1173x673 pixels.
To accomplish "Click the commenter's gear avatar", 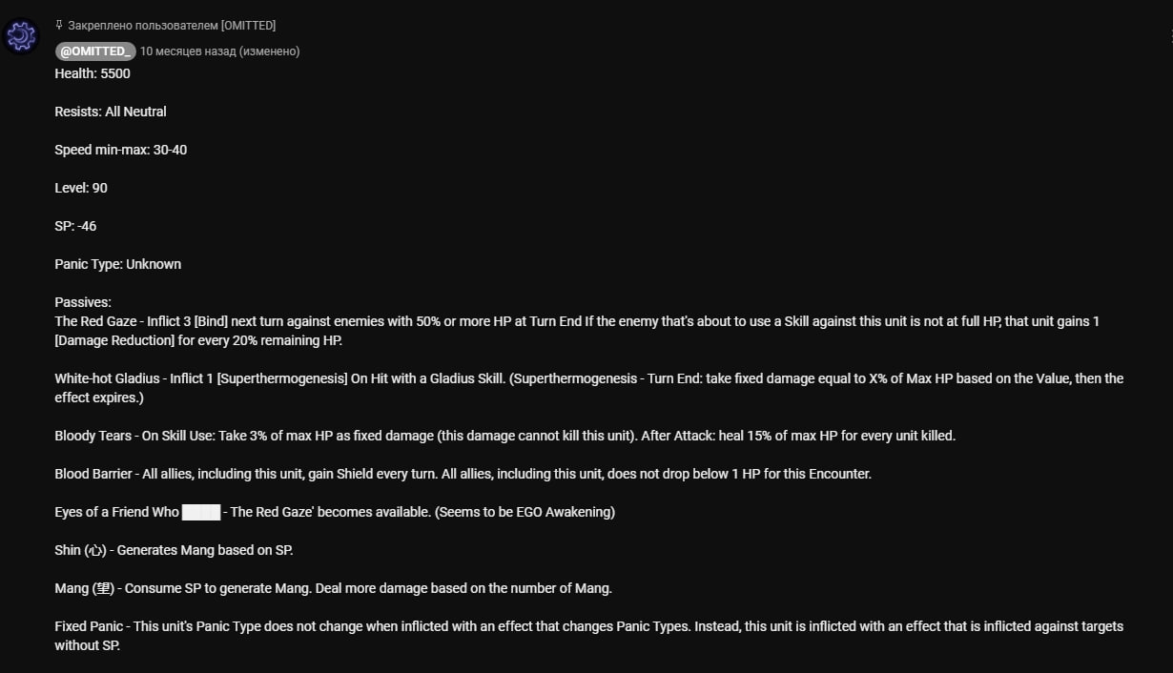I will click(x=20, y=36).
